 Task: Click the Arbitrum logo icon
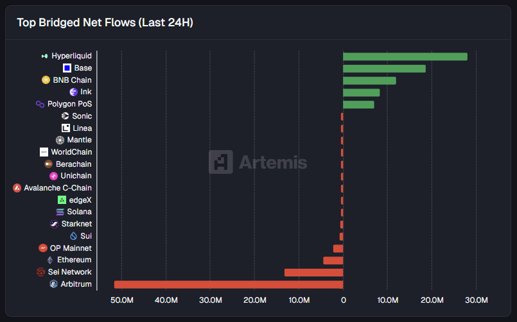[x=54, y=284]
